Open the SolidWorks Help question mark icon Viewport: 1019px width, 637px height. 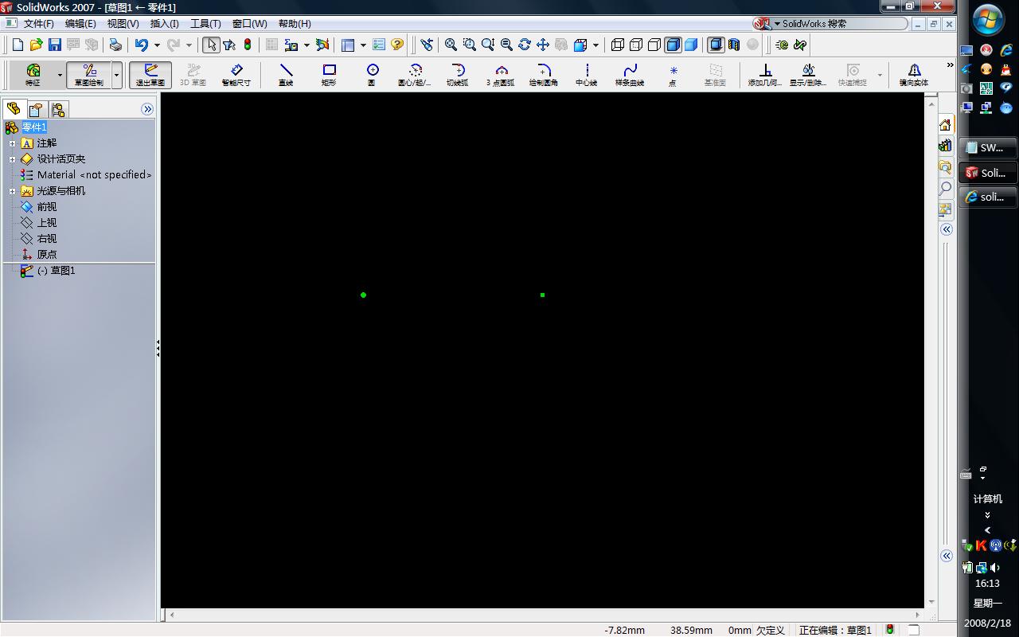tap(397, 45)
